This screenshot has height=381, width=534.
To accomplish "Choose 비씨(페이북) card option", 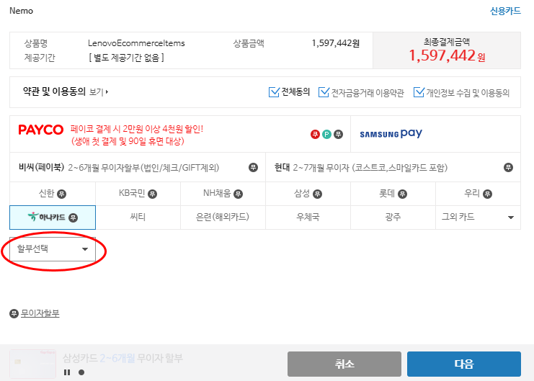I will 138,168.
